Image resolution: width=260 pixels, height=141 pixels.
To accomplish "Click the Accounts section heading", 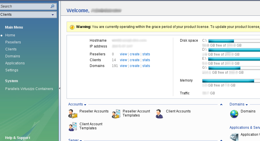I will click(x=76, y=104).
